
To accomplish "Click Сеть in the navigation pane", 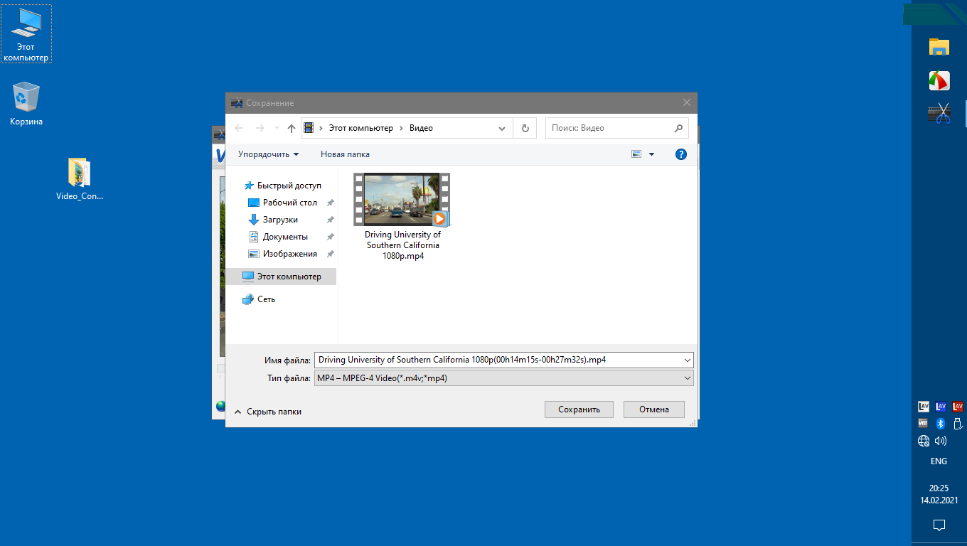I will 266,299.
